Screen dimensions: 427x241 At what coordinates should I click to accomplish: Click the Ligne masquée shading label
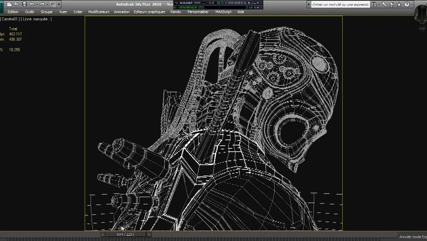pos(37,19)
